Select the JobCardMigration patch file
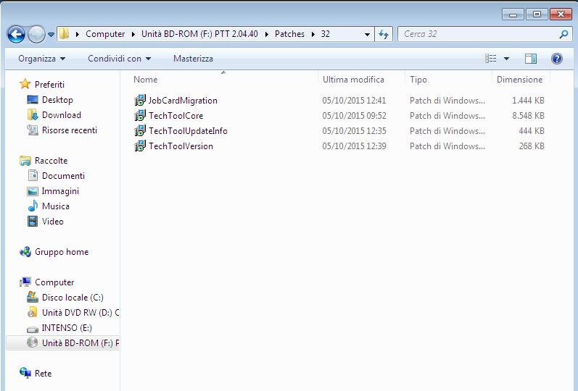578x391 pixels. (176, 100)
